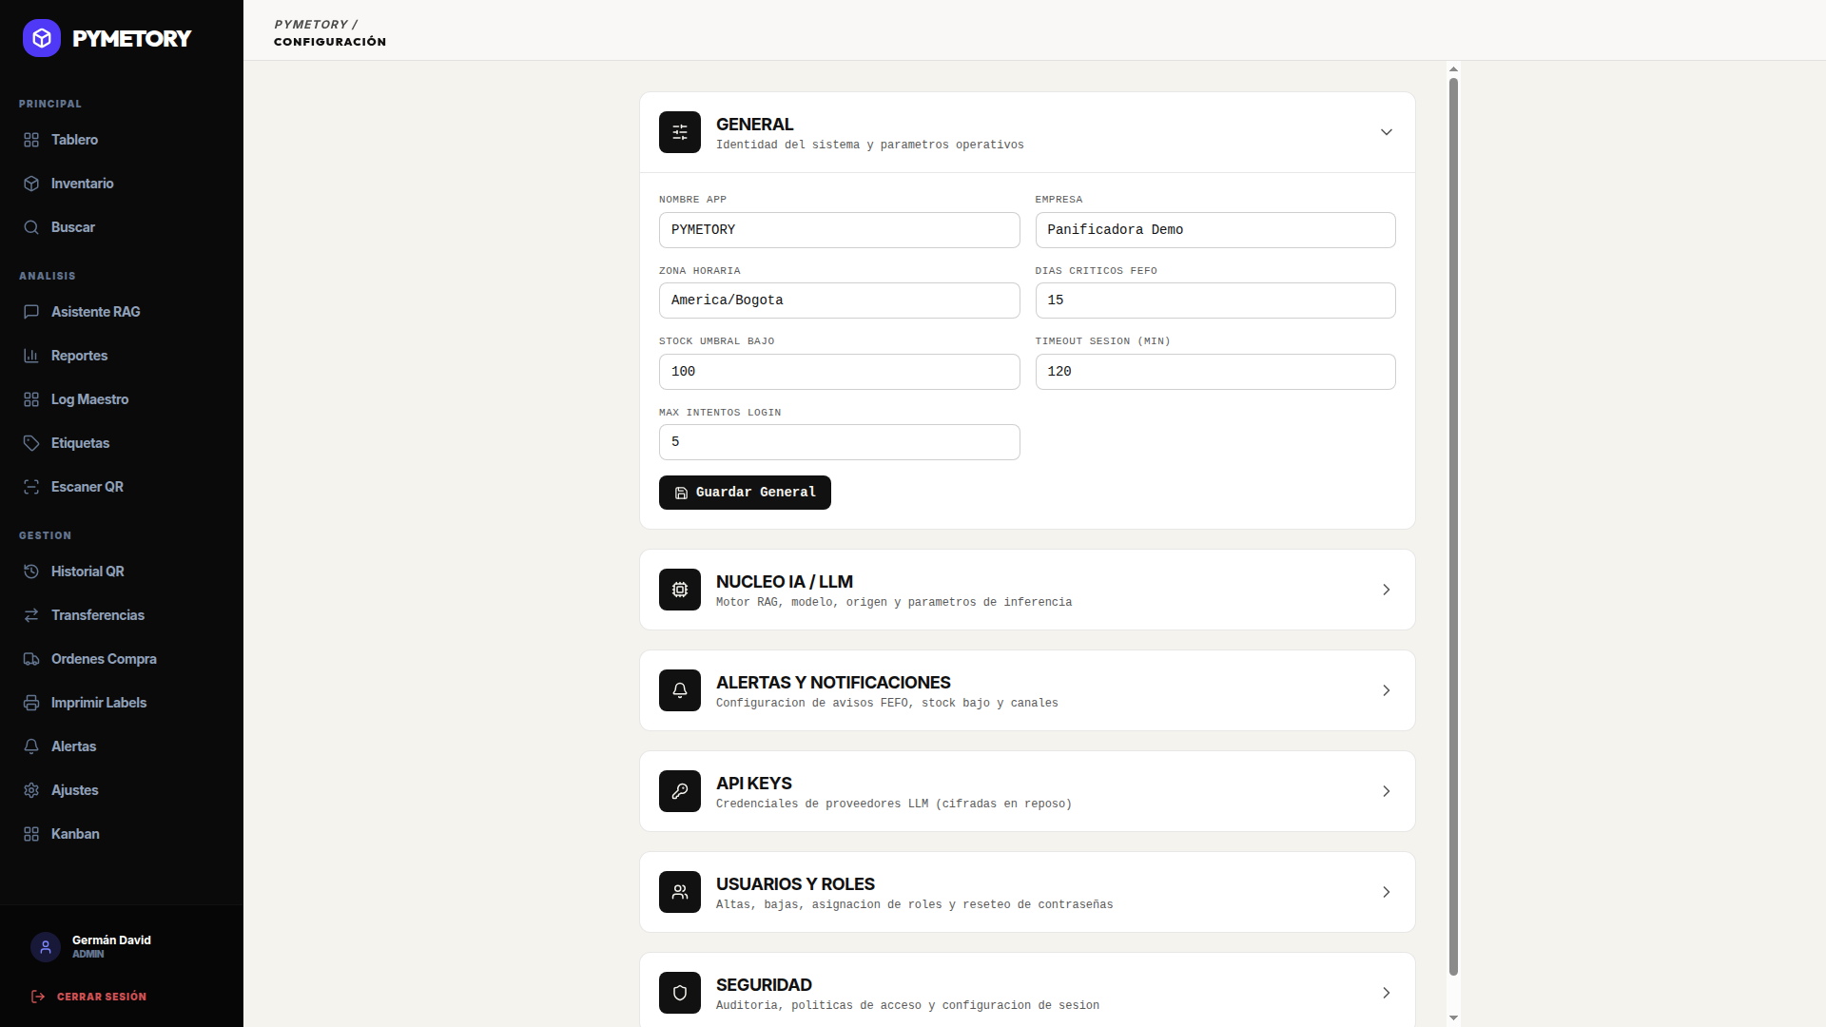The width and height of the screenshot is (1826, 1027).
Task: Click the Germán David user avatar icon
Action: click(46, 946)
